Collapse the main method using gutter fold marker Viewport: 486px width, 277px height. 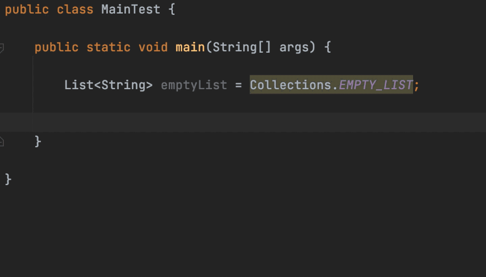coord(1,48)
